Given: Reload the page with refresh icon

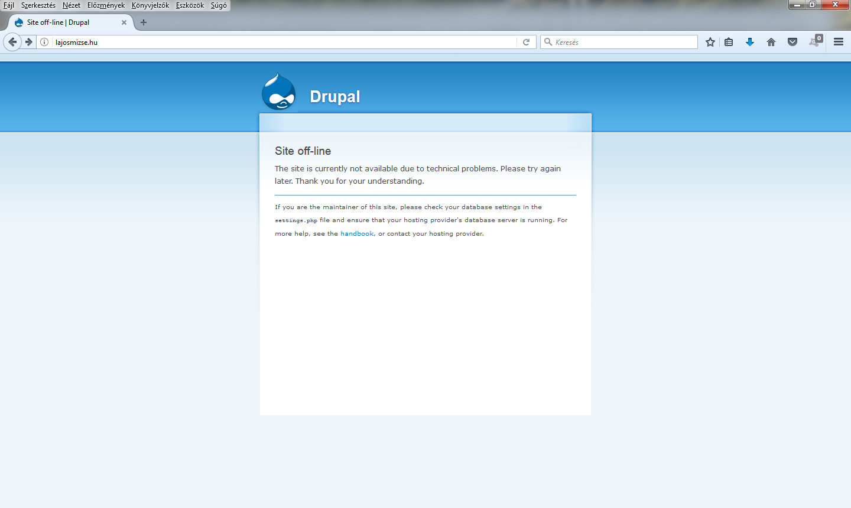Looking at the screenshot, I should (526, 42).
